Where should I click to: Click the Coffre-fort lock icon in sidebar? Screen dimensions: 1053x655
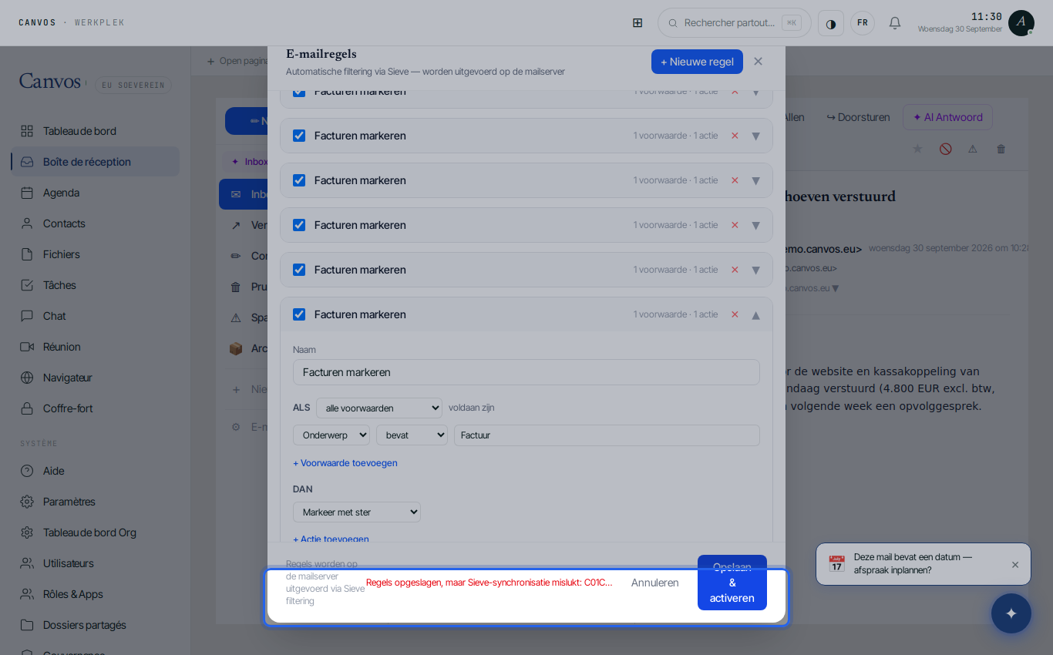27,408
